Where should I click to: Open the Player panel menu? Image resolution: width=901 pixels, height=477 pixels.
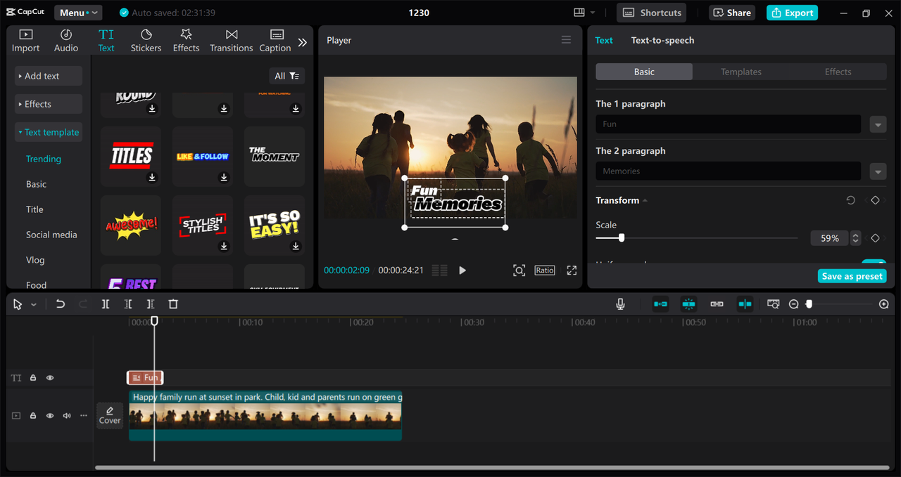coord(566,40)
